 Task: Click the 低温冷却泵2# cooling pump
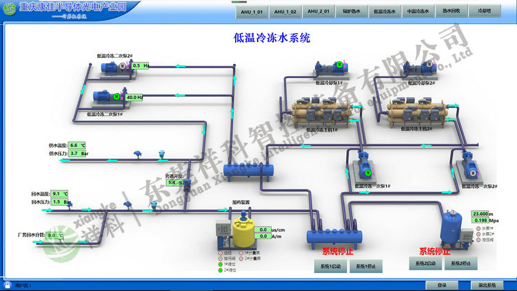pyautogui.click(x=419, y=67)
